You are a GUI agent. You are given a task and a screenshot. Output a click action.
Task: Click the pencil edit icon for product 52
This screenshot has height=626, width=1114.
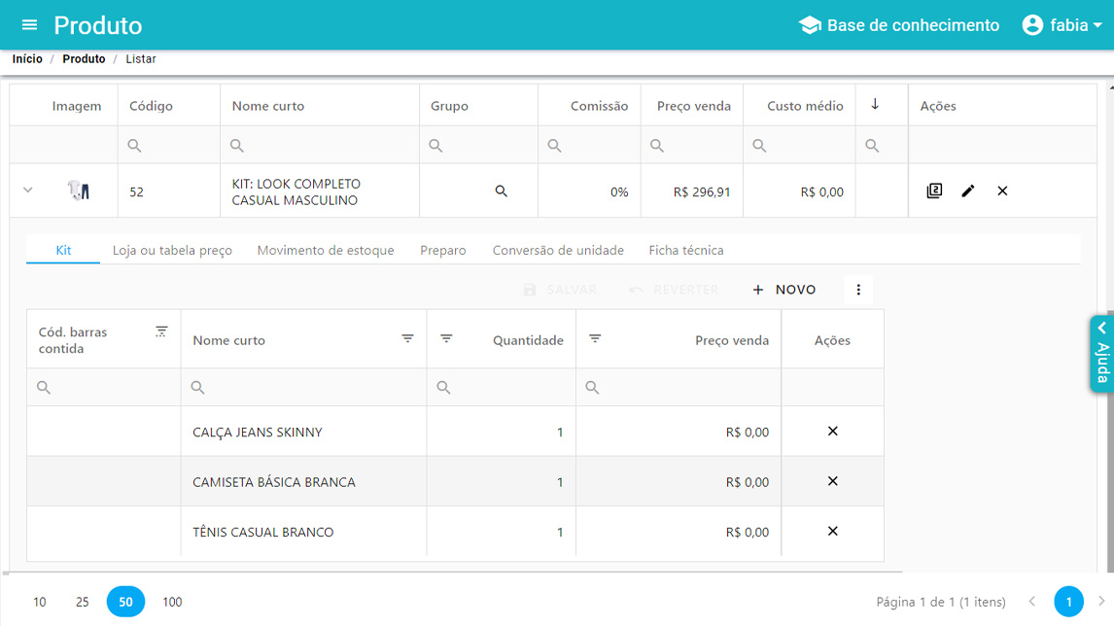pyautogui.click(x=967, y=191)
